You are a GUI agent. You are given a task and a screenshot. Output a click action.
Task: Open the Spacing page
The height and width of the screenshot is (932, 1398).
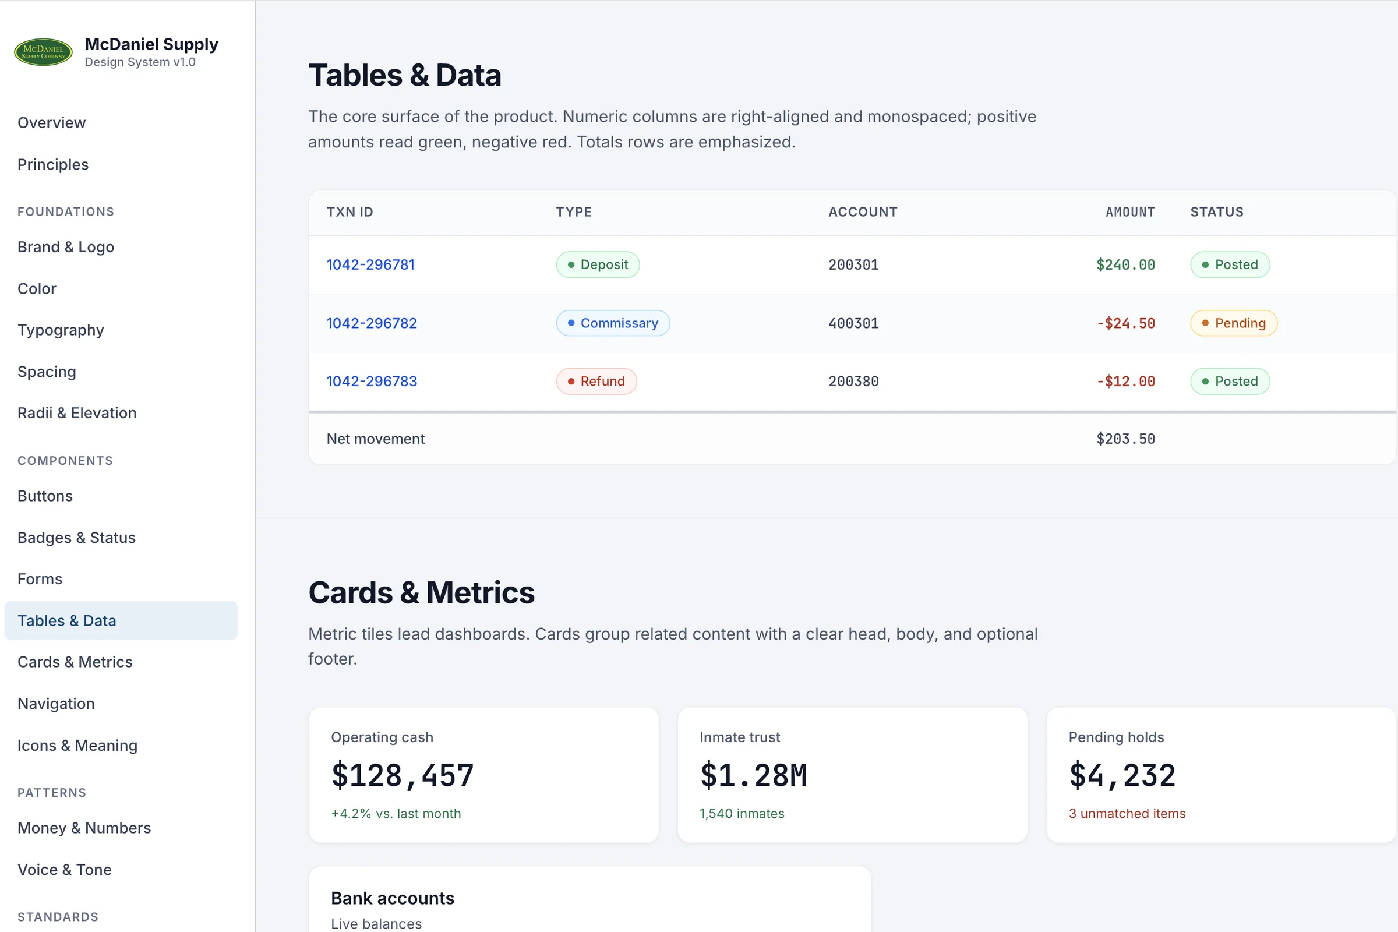point(47,372)
